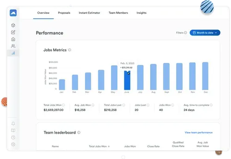This screenshot has width=231, height=159.
Task: Open the Instant Estimator tab
Action: 89,13
